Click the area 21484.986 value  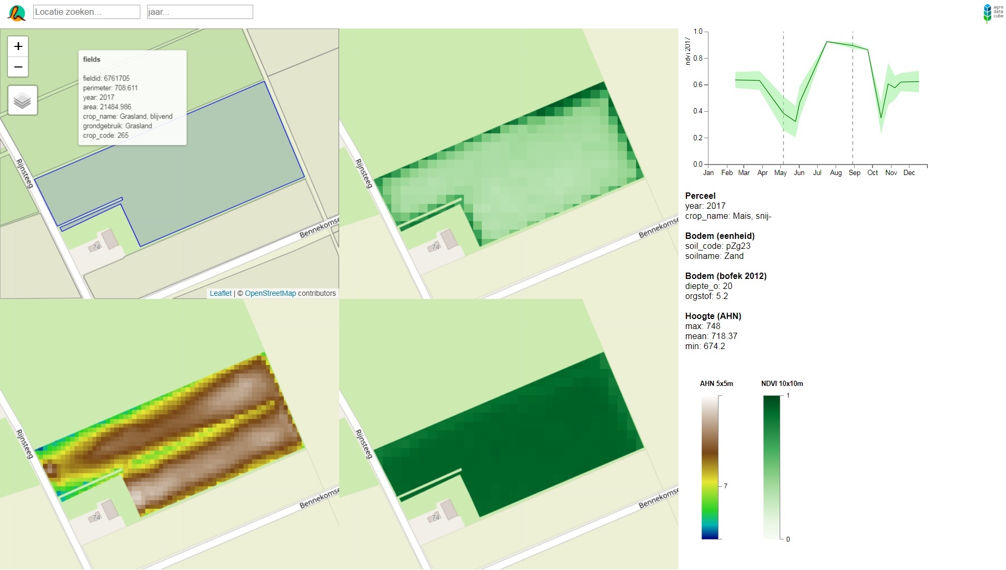pos(108,107)
